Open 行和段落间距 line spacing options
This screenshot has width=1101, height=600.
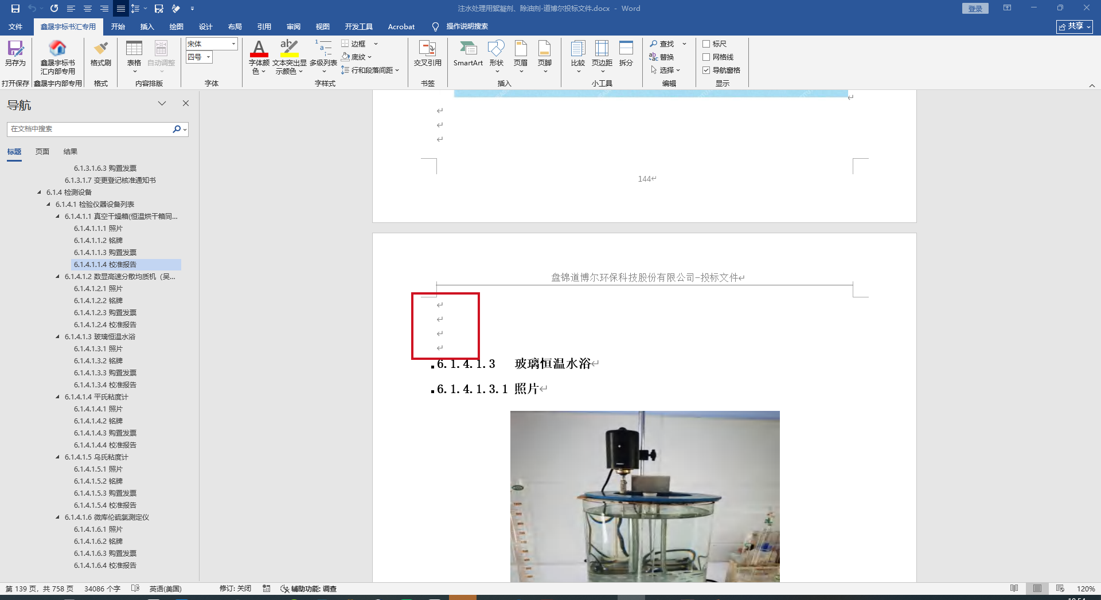point(370,70)
